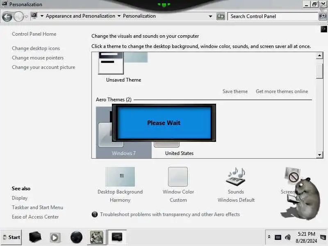The image size is (328, 246).
Task: Launch the media player taskbar icon
Action: [55, 238]
